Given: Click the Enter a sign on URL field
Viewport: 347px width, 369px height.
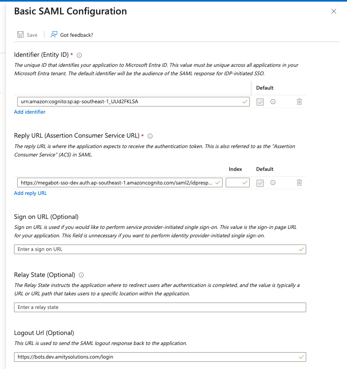Looking at the screenshot, I should click(156, 249).
